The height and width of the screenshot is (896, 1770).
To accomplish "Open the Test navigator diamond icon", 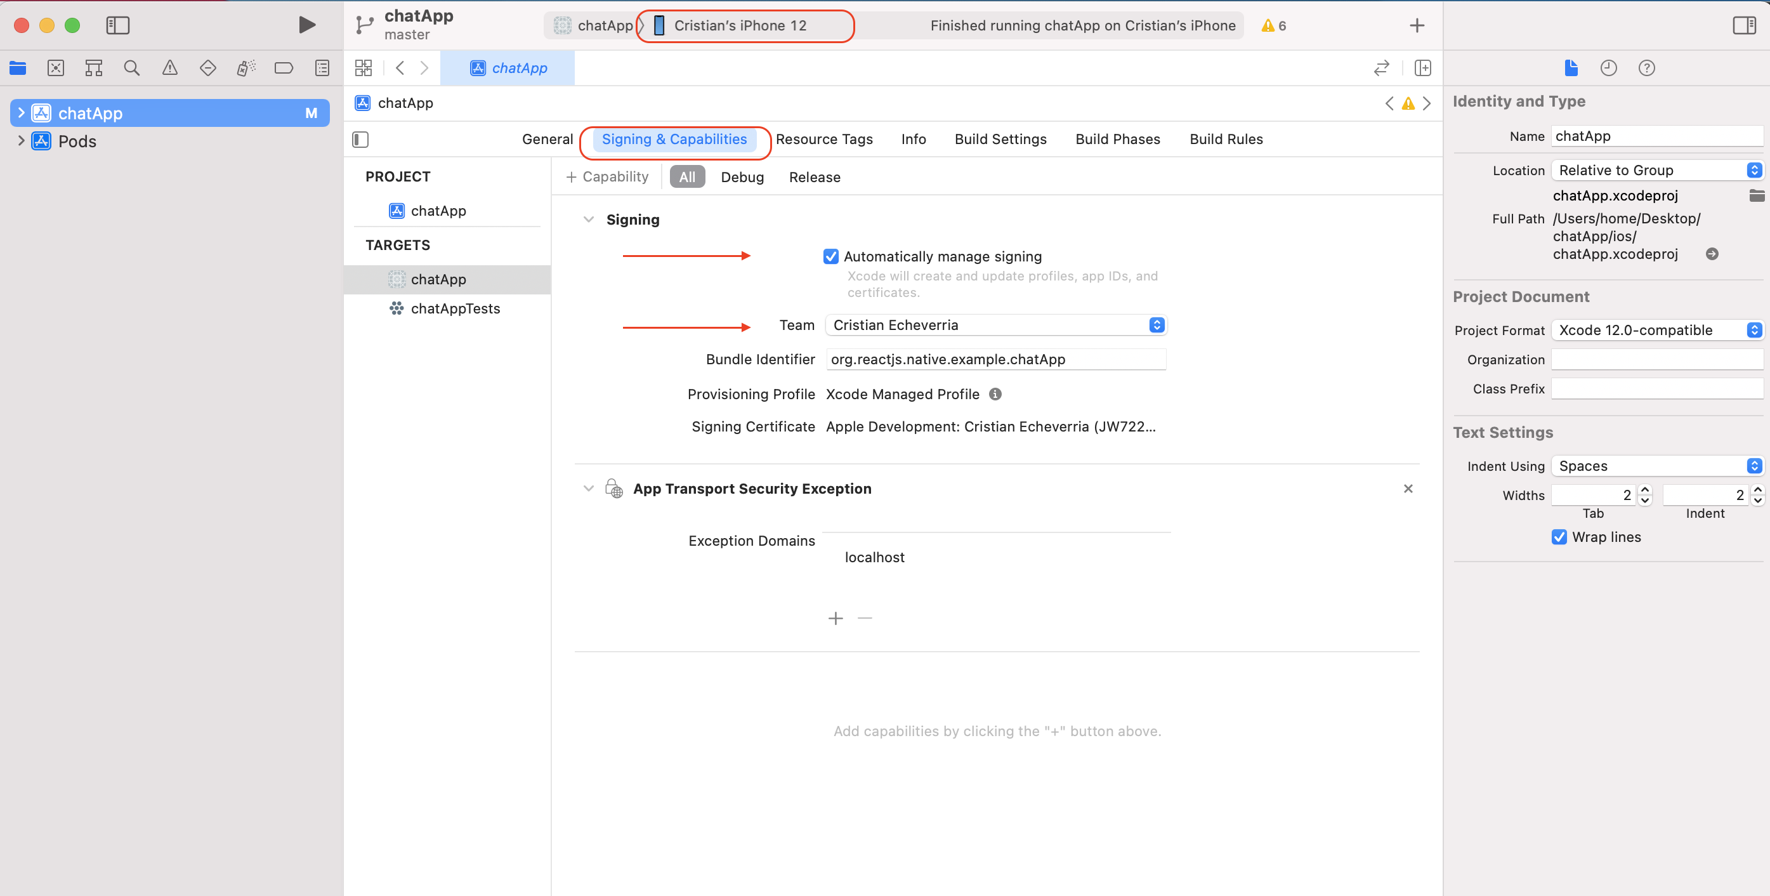I will click(207, 67).
